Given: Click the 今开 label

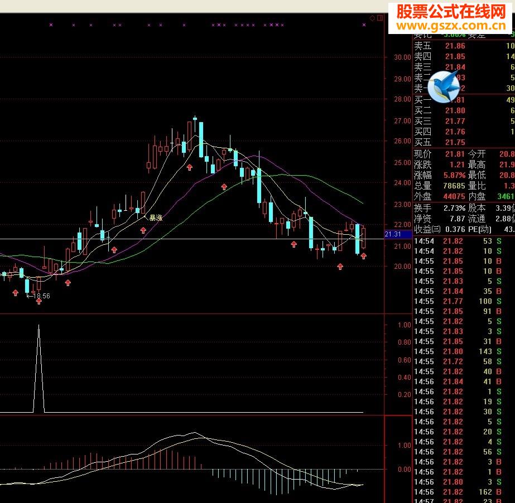Looking at the screenshot, I should (477, 154).
